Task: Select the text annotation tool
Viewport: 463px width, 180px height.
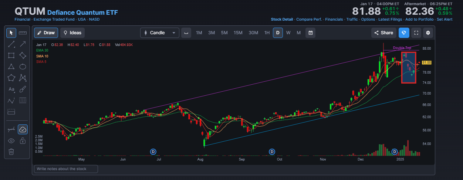Action: pos(11,89)
